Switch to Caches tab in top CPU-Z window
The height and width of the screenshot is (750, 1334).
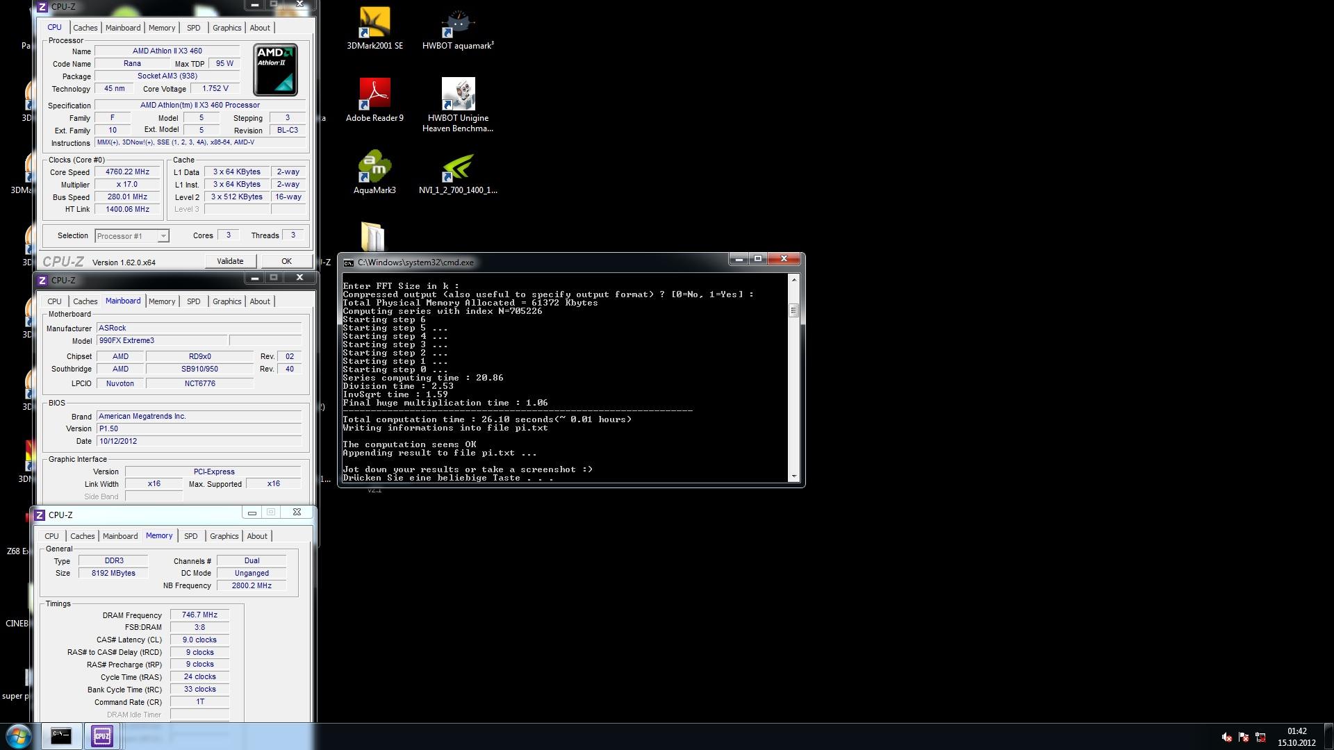(85, 28)
